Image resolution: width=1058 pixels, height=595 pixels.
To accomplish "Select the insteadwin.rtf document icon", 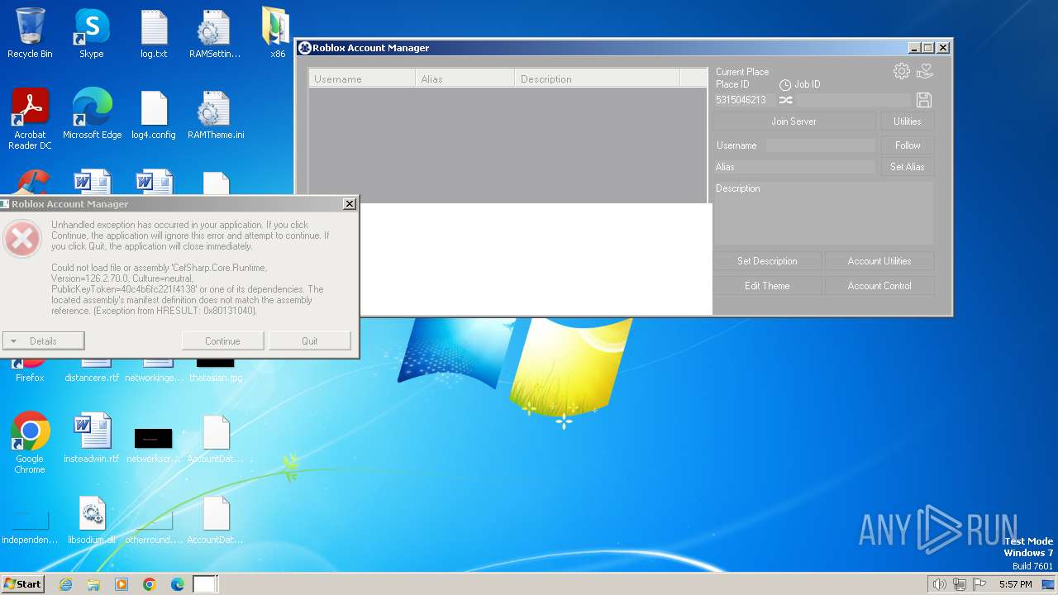I will click(92, 438).
